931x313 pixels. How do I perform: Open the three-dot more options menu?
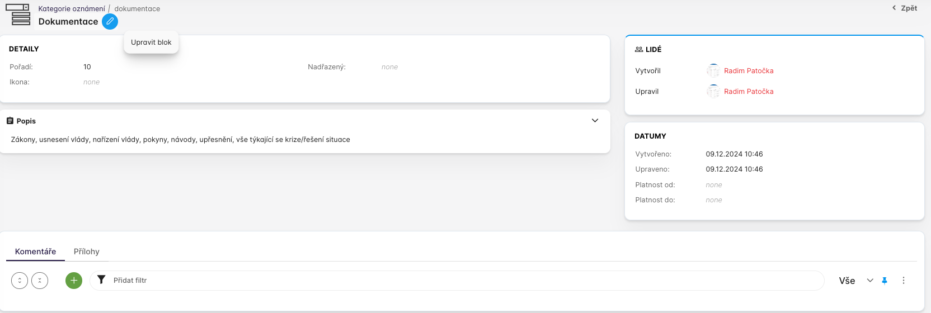click(x=903, y=281)
